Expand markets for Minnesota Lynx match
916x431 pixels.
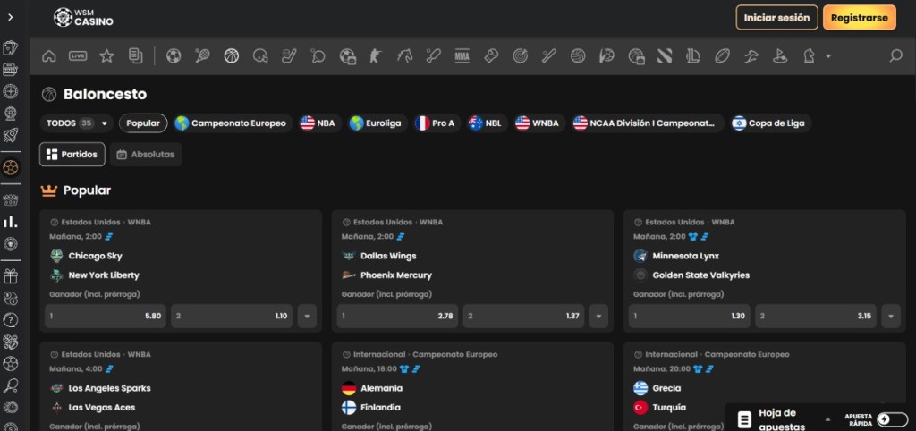[x=891, y=316]
